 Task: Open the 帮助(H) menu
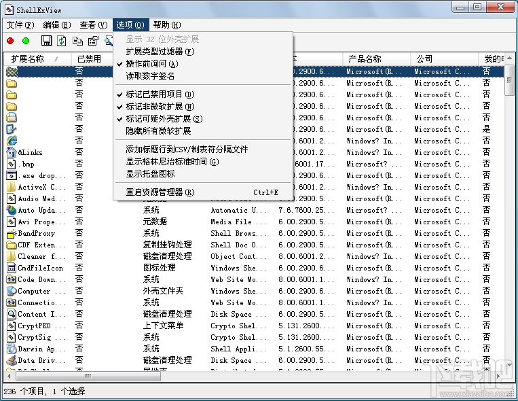pyautogui.click(x=167, y=25)
